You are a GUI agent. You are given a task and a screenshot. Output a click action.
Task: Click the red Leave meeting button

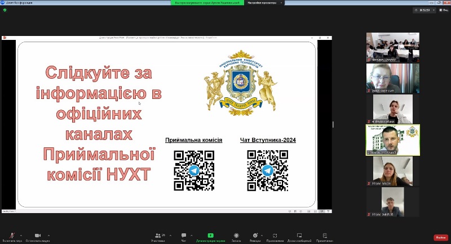441,237
